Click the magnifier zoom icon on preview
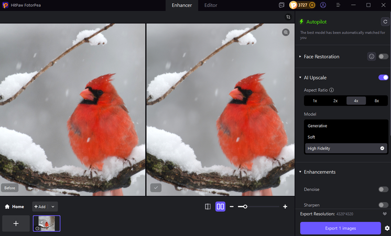The height and width of the screenshot is (236, 391). [x=286, y=32]
